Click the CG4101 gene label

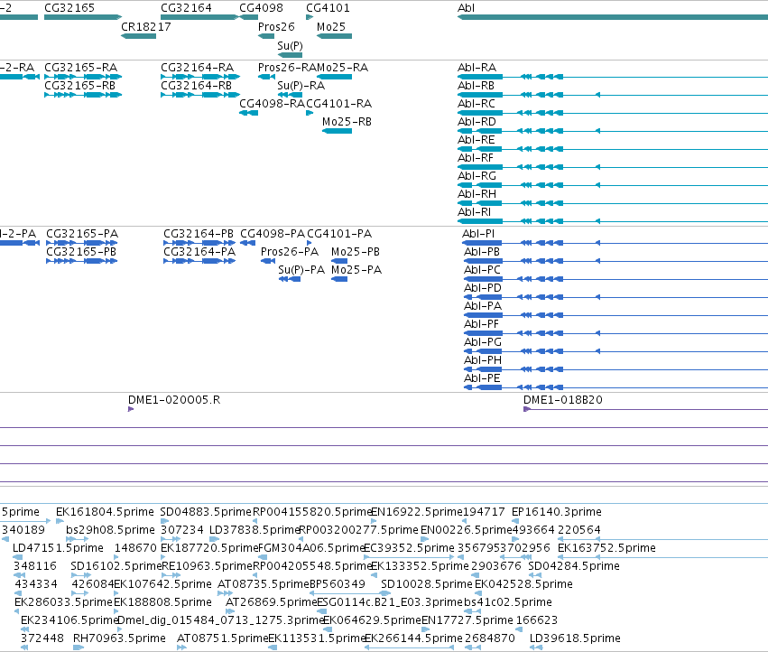point(328,8)
